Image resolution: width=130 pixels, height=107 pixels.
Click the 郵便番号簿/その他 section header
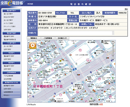(11, 82)
